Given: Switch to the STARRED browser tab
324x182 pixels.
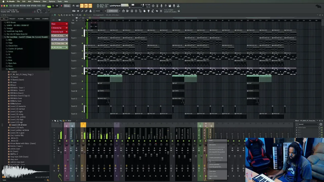Looking at the screenshot, I should [x=45, y=19].
